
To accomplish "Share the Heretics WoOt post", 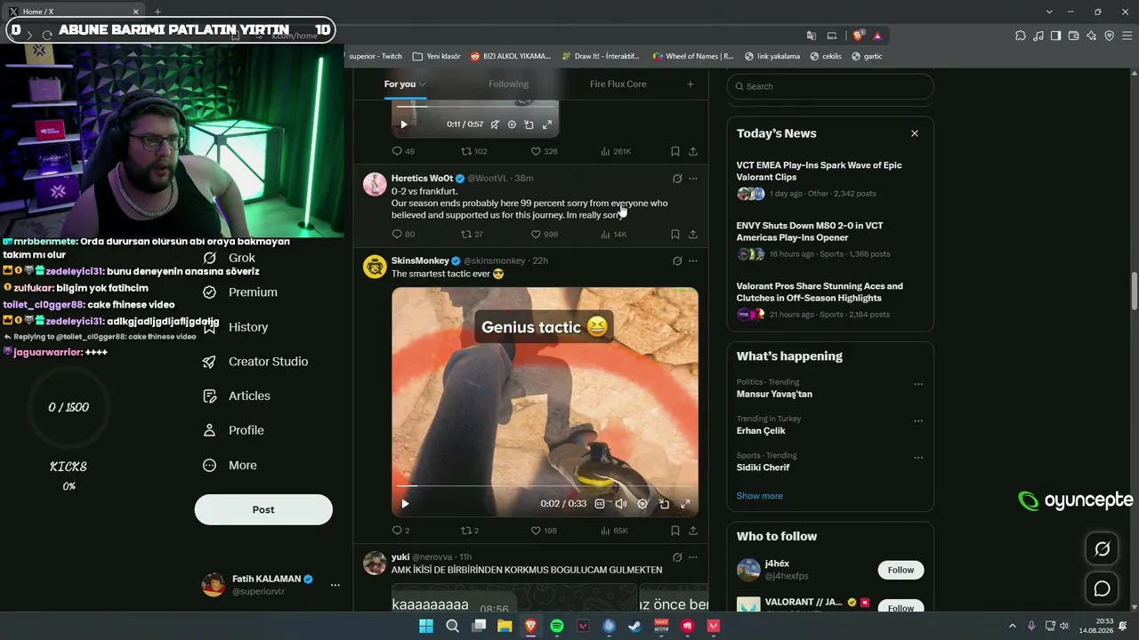I will [x=693, y=235].
